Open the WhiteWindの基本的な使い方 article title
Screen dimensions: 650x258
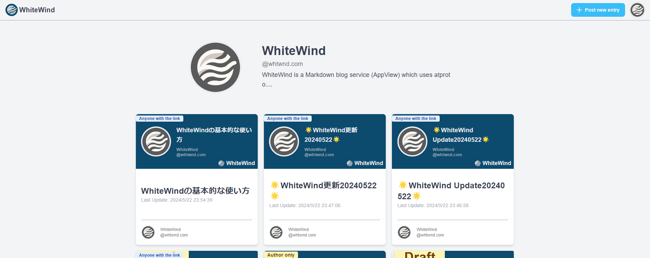pyautogui.click(x=195, y=191)
